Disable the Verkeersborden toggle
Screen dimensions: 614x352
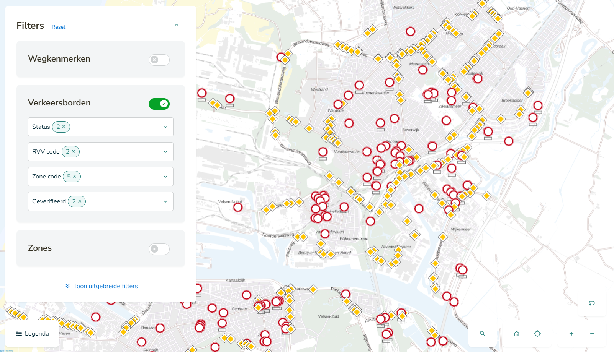tap(159, 104)
